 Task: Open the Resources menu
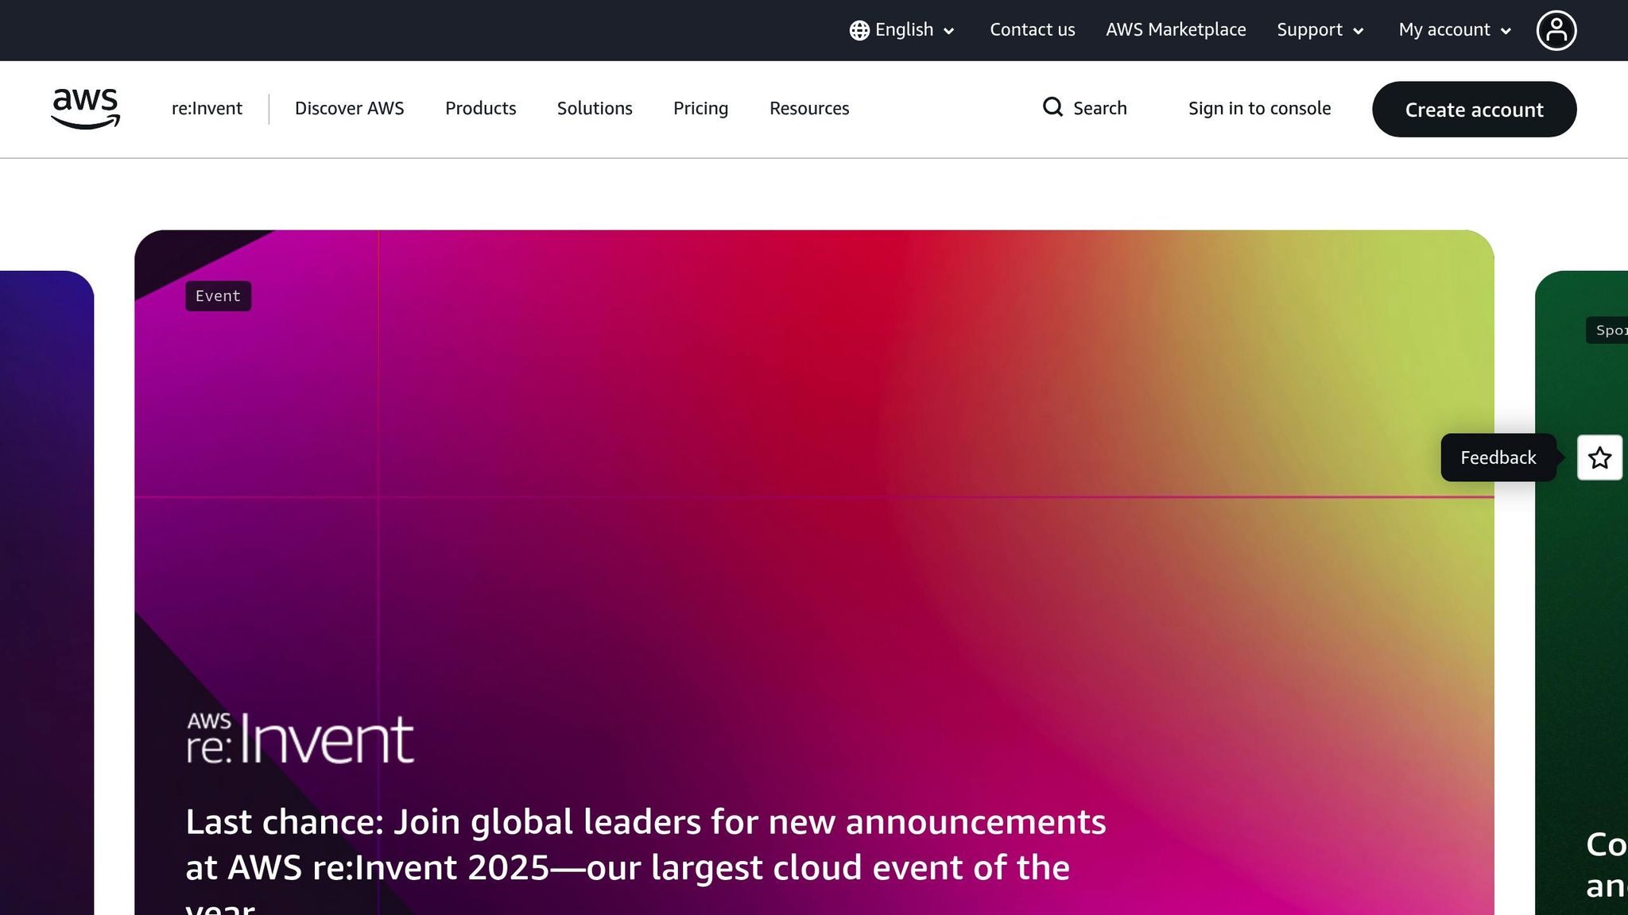click(808, 108)
